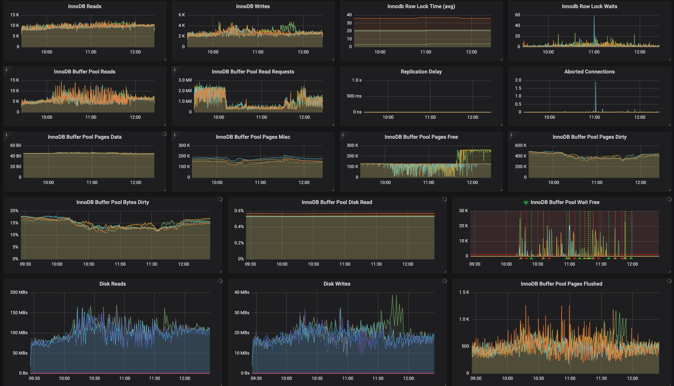The image size is (674, 386).
Task: Click rightmost green alert marker under Wait Free chart
Action: pyautogui.click(x=631, y=258)
